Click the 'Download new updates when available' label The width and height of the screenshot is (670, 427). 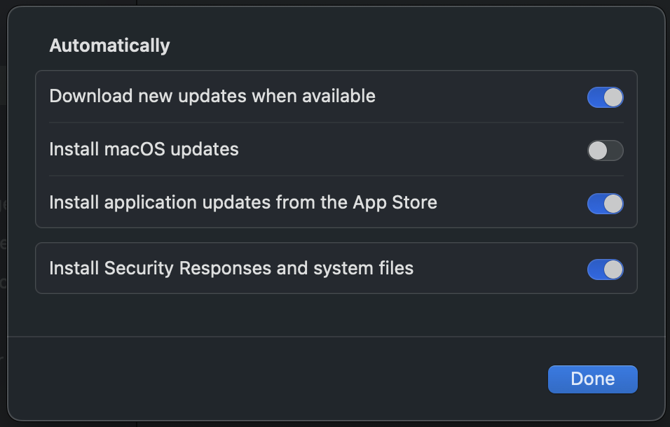212,96
